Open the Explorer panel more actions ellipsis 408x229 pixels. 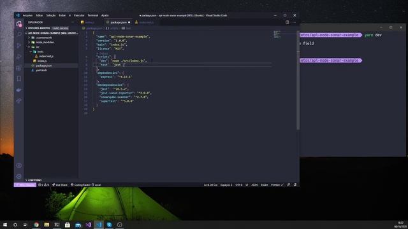click(73, 22)
